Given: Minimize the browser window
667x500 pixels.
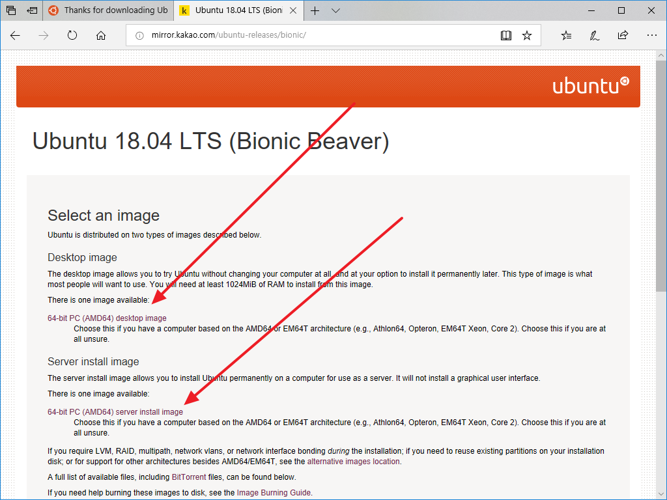Looking at the screenshot, I should click(591, 10).
